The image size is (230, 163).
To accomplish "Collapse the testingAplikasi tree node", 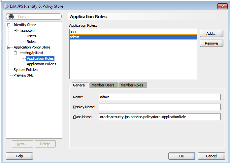I will click(x=16, y=53).
